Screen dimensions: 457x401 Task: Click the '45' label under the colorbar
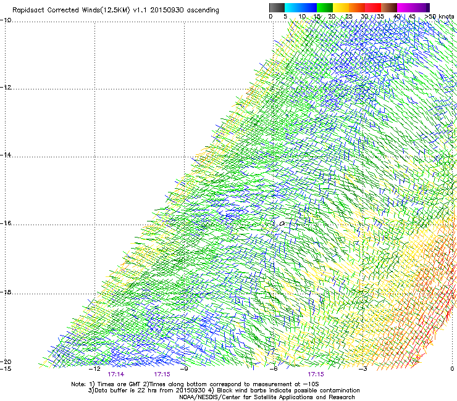click(x=412, y=17)
